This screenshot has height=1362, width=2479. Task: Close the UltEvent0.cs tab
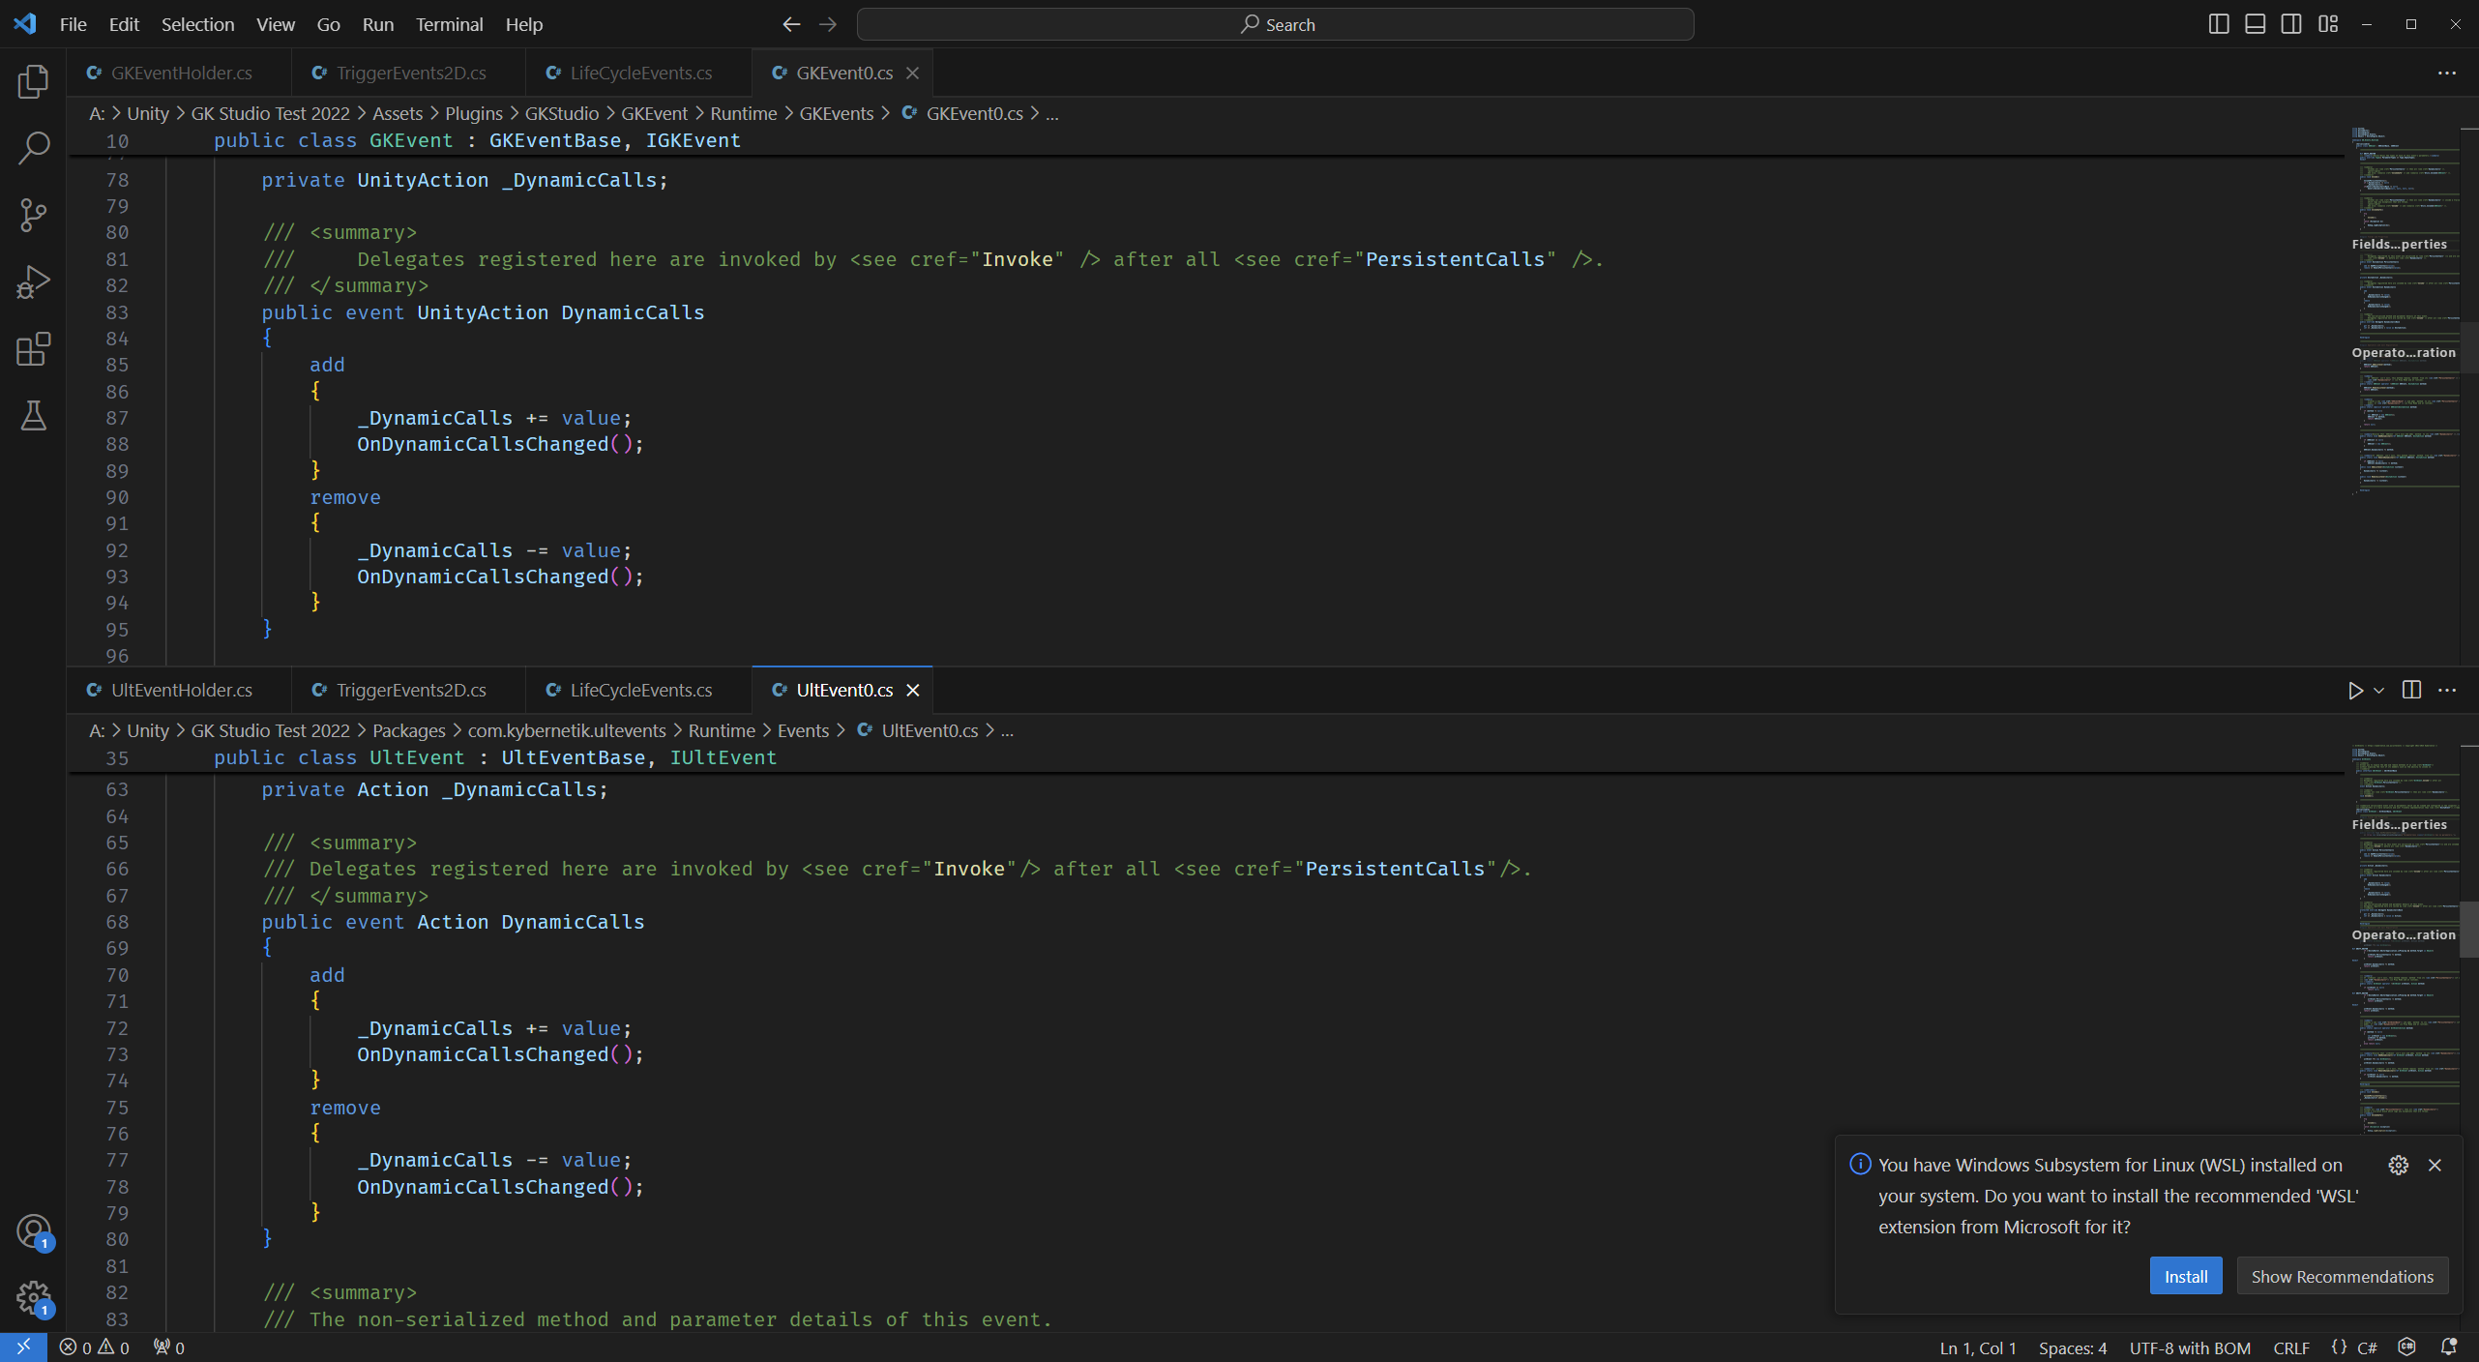click(x=912, y=690)
